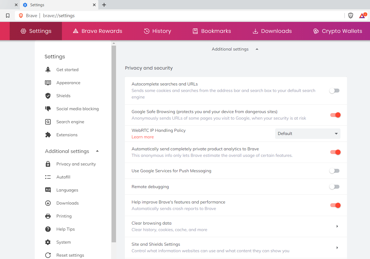Click the Privacy and security section heading
Viewport: 370px width, 259px height.
(x=149, y=68)
